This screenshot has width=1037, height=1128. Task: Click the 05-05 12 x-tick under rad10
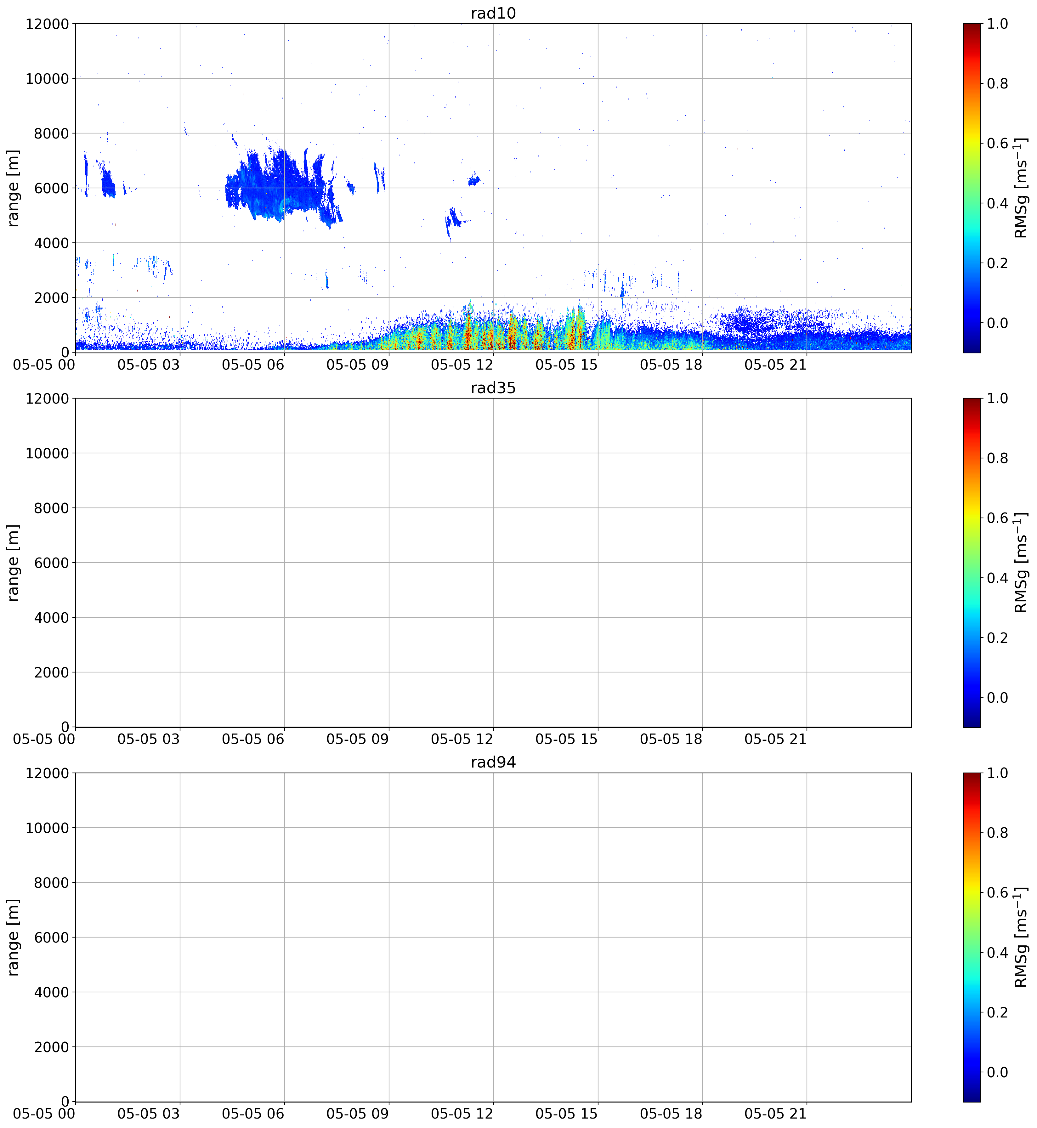(x=462, y=365)
